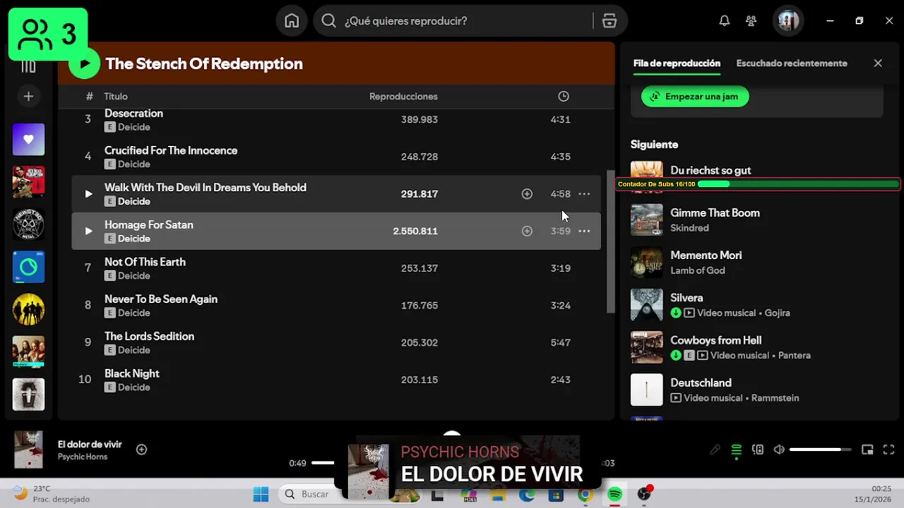Screen dimensions: 904x508
Task: Sort tracks by duration clock icon
Action: pos(563,97)
